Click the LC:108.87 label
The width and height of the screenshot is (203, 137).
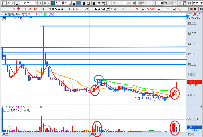[x=193, y=14]
